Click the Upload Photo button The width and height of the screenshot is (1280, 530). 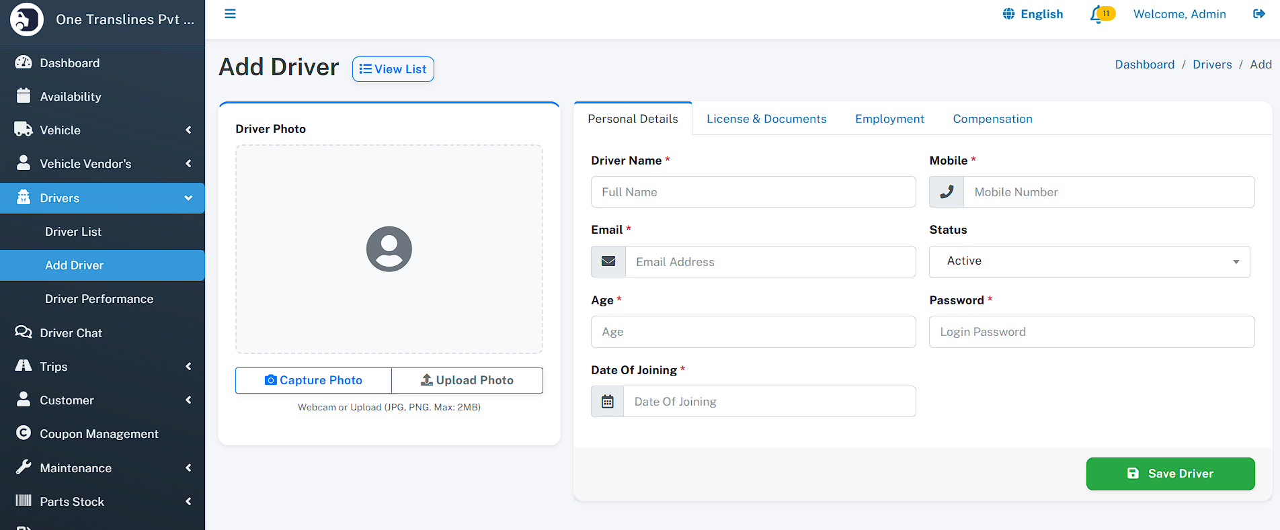(467, 380)
